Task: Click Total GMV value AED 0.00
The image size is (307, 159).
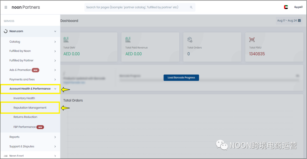Action: coord(71,54)
